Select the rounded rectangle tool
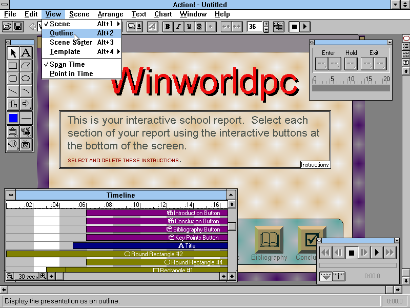 click(13, 79)
